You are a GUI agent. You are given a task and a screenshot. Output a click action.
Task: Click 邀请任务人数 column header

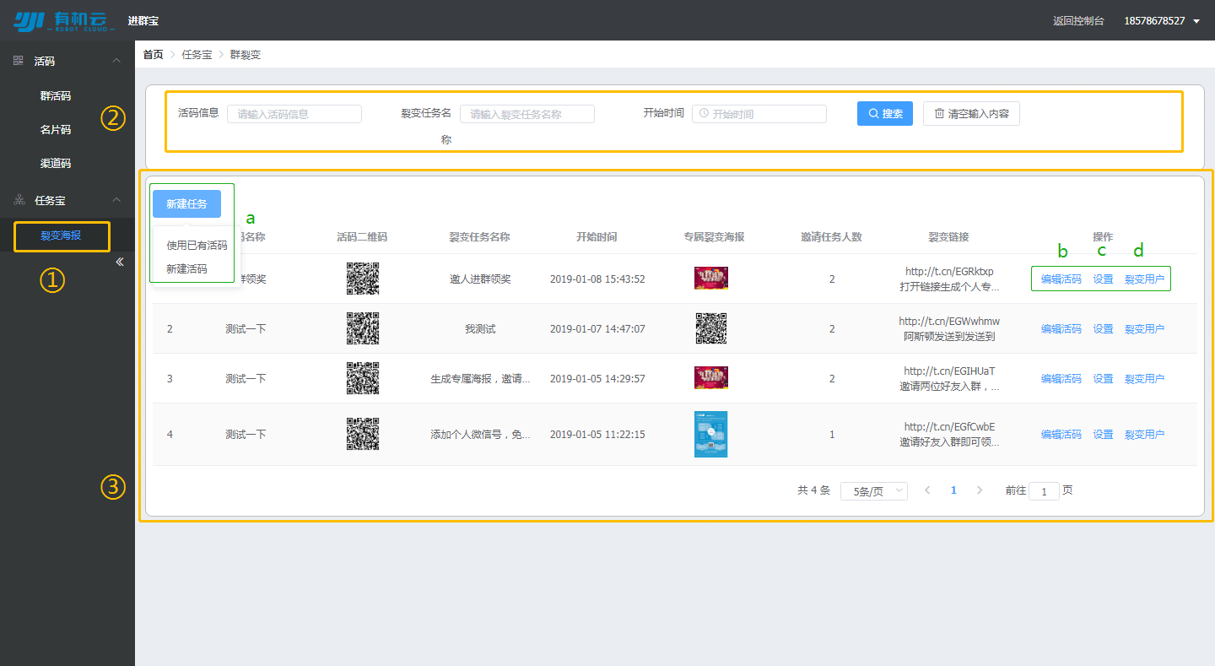point(831,237)
